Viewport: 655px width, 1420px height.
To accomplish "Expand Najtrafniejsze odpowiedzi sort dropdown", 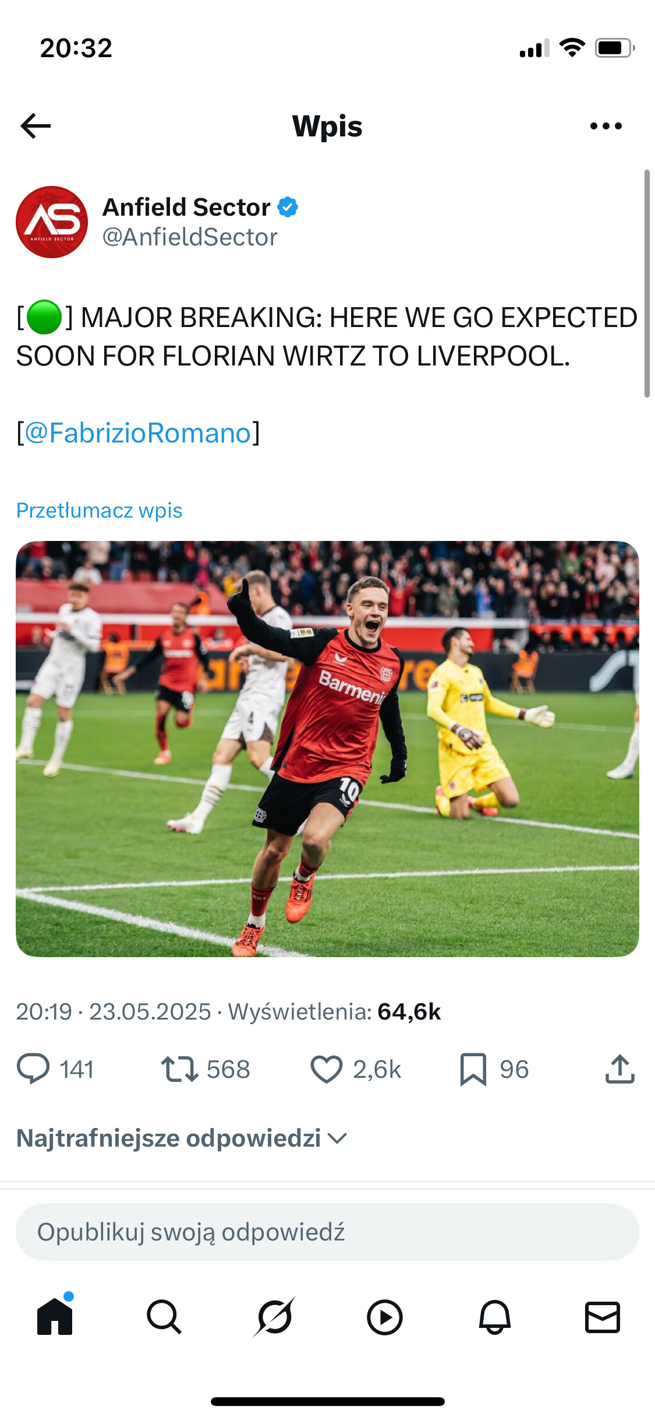I will [x=182, y=1138].
